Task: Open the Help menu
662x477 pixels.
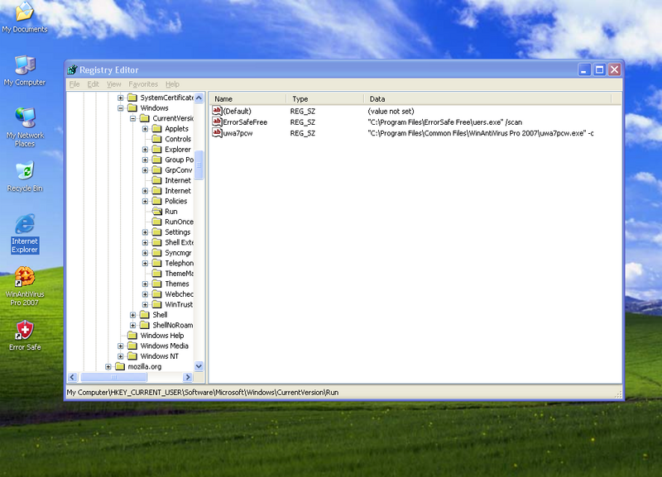Action: coord(172,84)
